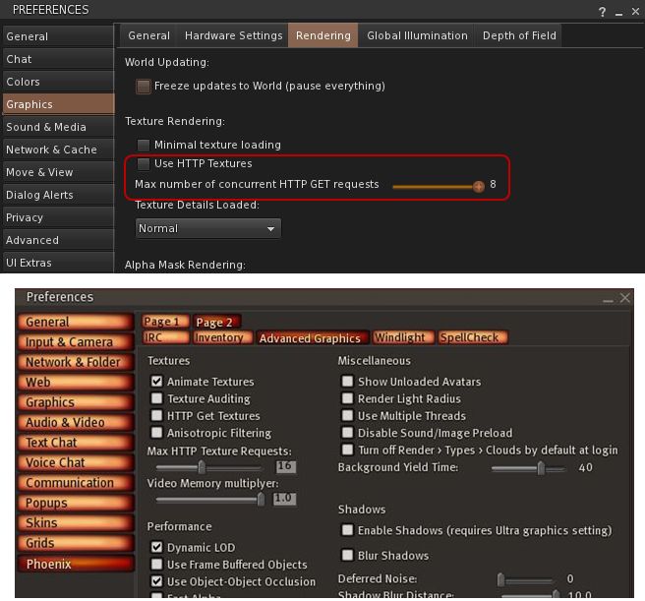Minimize the upper PREFERENCES window
Screen dimensions: 645x601
click(x=618, y=12)
